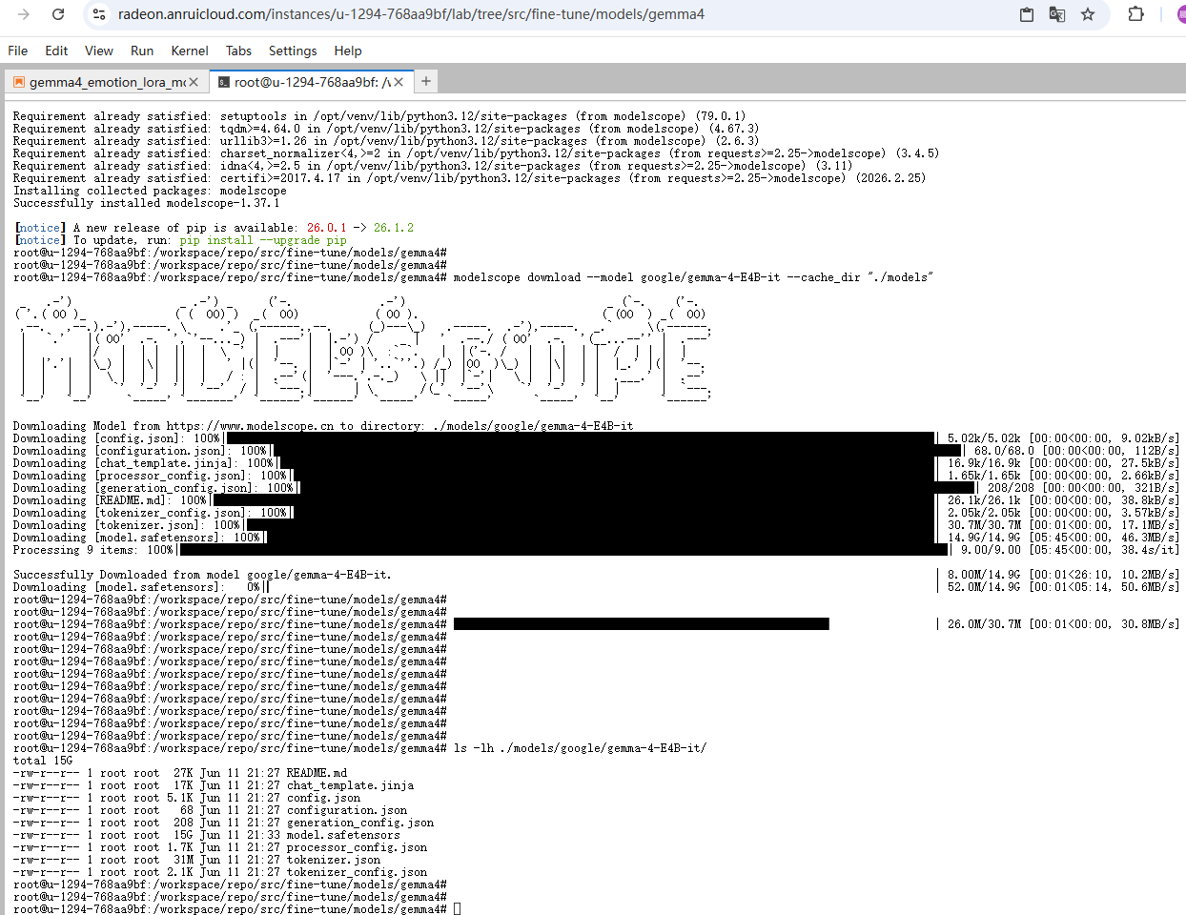Click the '[notice] A new release of pip' line
Viewport: 1186px width, 915px height.
click(x=214, y=228)
